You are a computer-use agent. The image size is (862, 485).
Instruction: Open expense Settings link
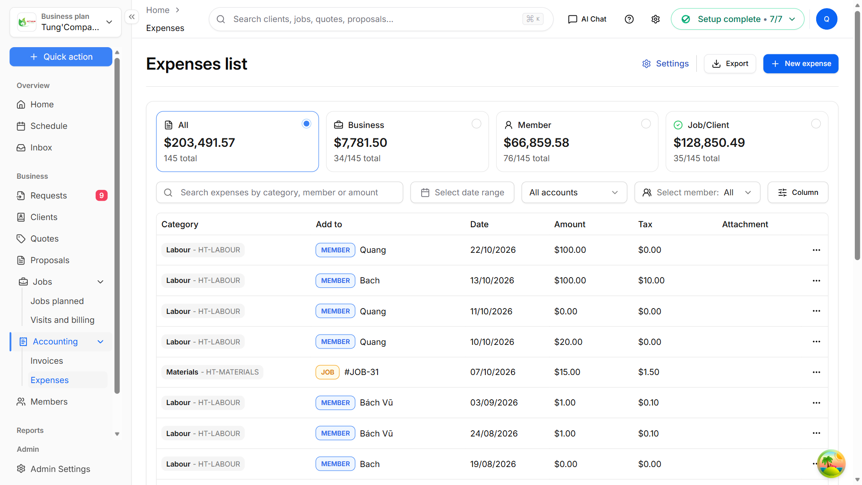pyautogui.click(x=665, y=64)
